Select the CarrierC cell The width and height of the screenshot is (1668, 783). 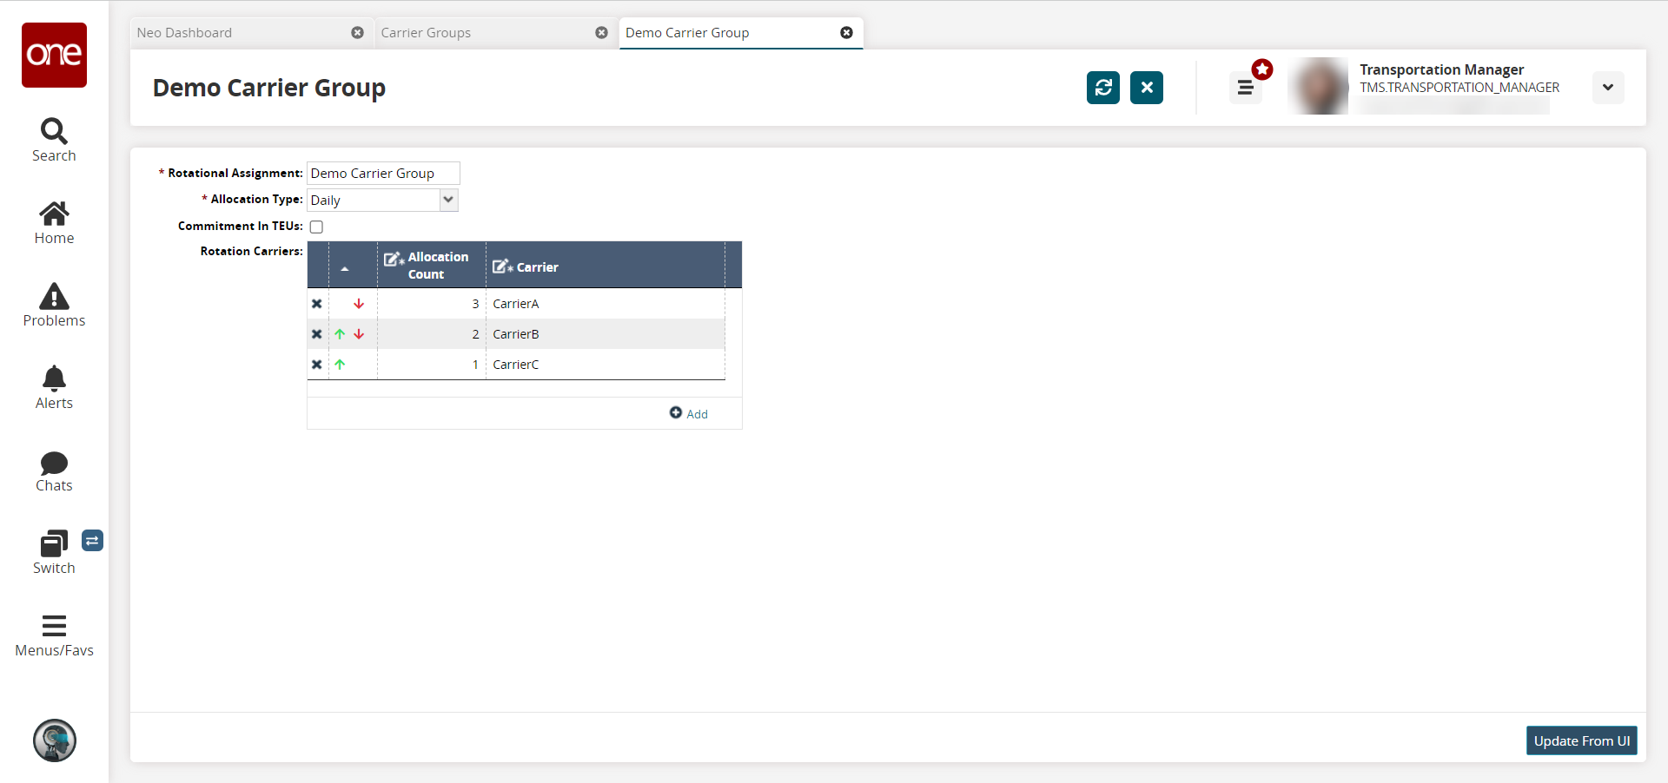pyautogui.click(x=606, y=365)
